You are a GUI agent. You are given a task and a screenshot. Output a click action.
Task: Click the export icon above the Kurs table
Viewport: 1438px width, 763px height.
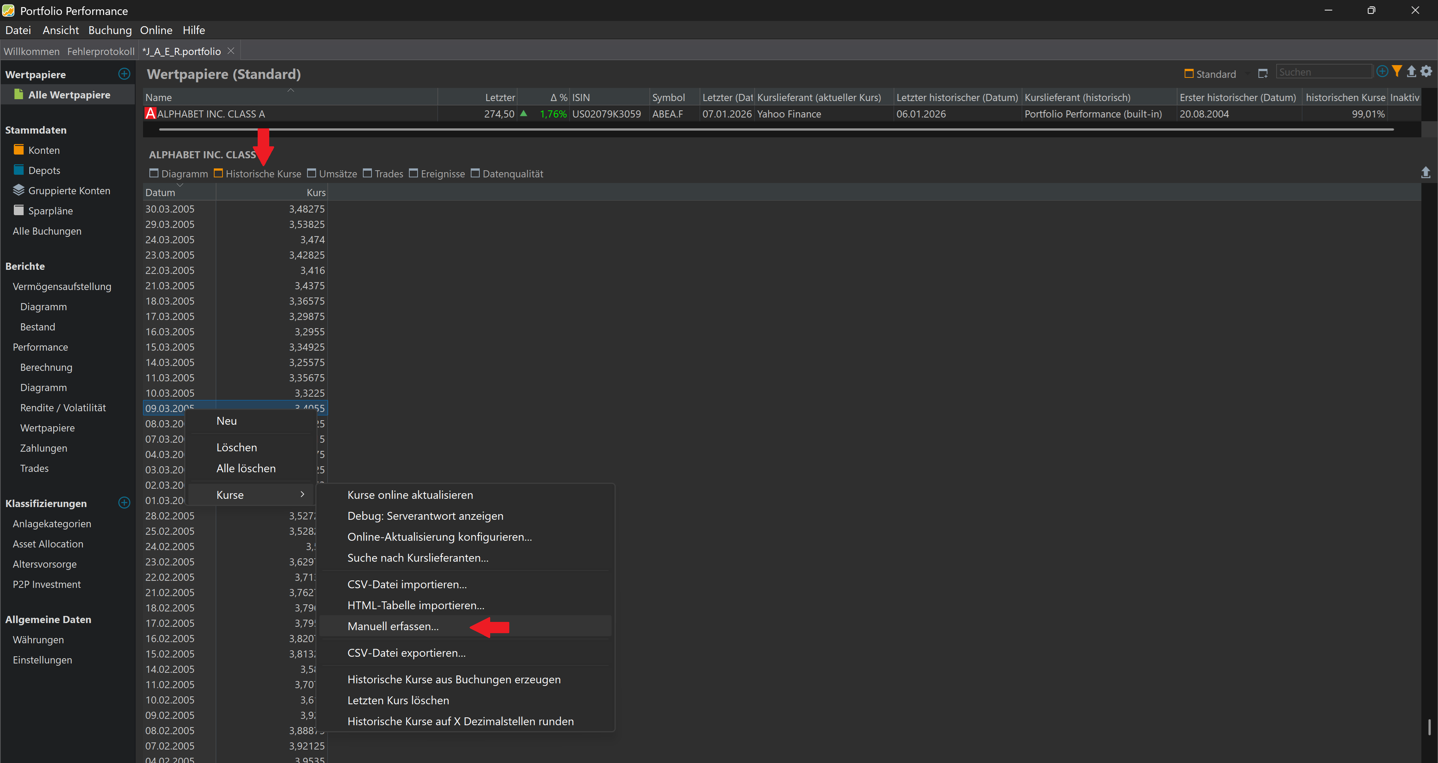pyautogui.click(x=1425, y=173)
